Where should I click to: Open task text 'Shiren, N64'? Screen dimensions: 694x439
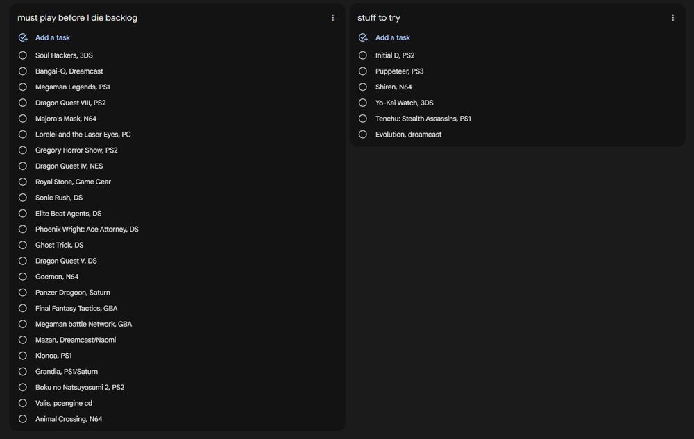click(393, 87)
